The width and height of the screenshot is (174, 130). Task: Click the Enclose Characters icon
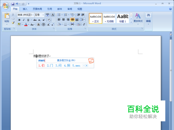pos(43,24)
